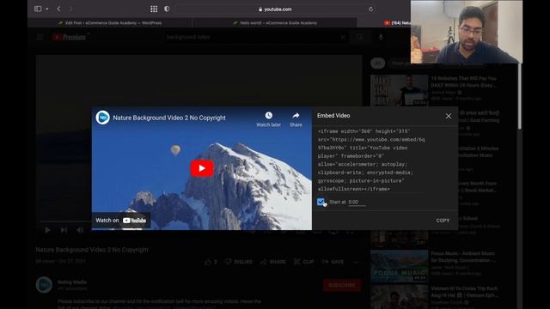Open the Websites That Will Pay You thumbnail
The height and width of the screenshot is (309, 550).
pos(399,90)
